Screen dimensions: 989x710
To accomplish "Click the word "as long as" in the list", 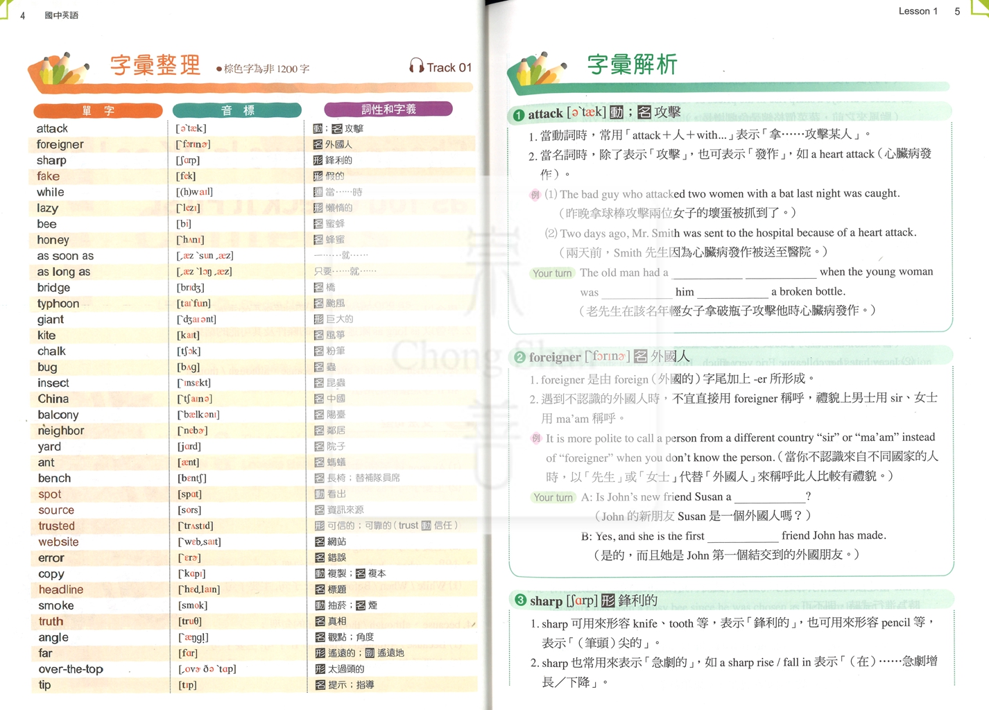I will 64,272.
